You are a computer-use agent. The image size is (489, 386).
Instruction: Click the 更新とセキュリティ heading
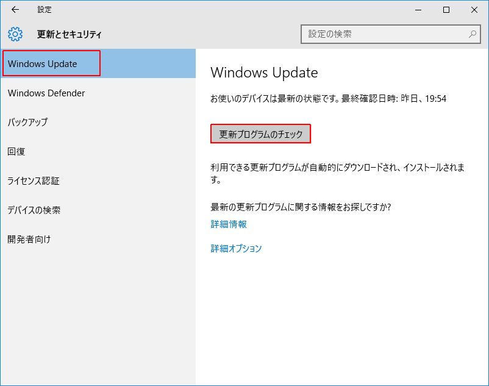pos(70,34)
